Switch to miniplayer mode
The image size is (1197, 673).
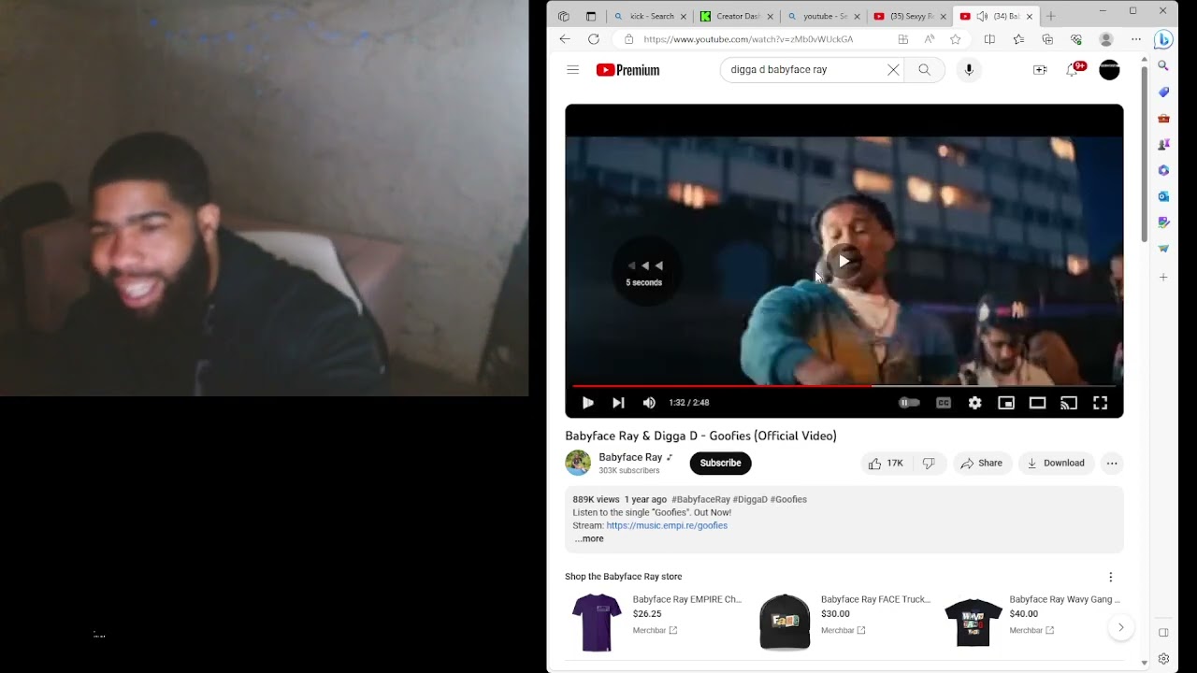point(1006,403)
